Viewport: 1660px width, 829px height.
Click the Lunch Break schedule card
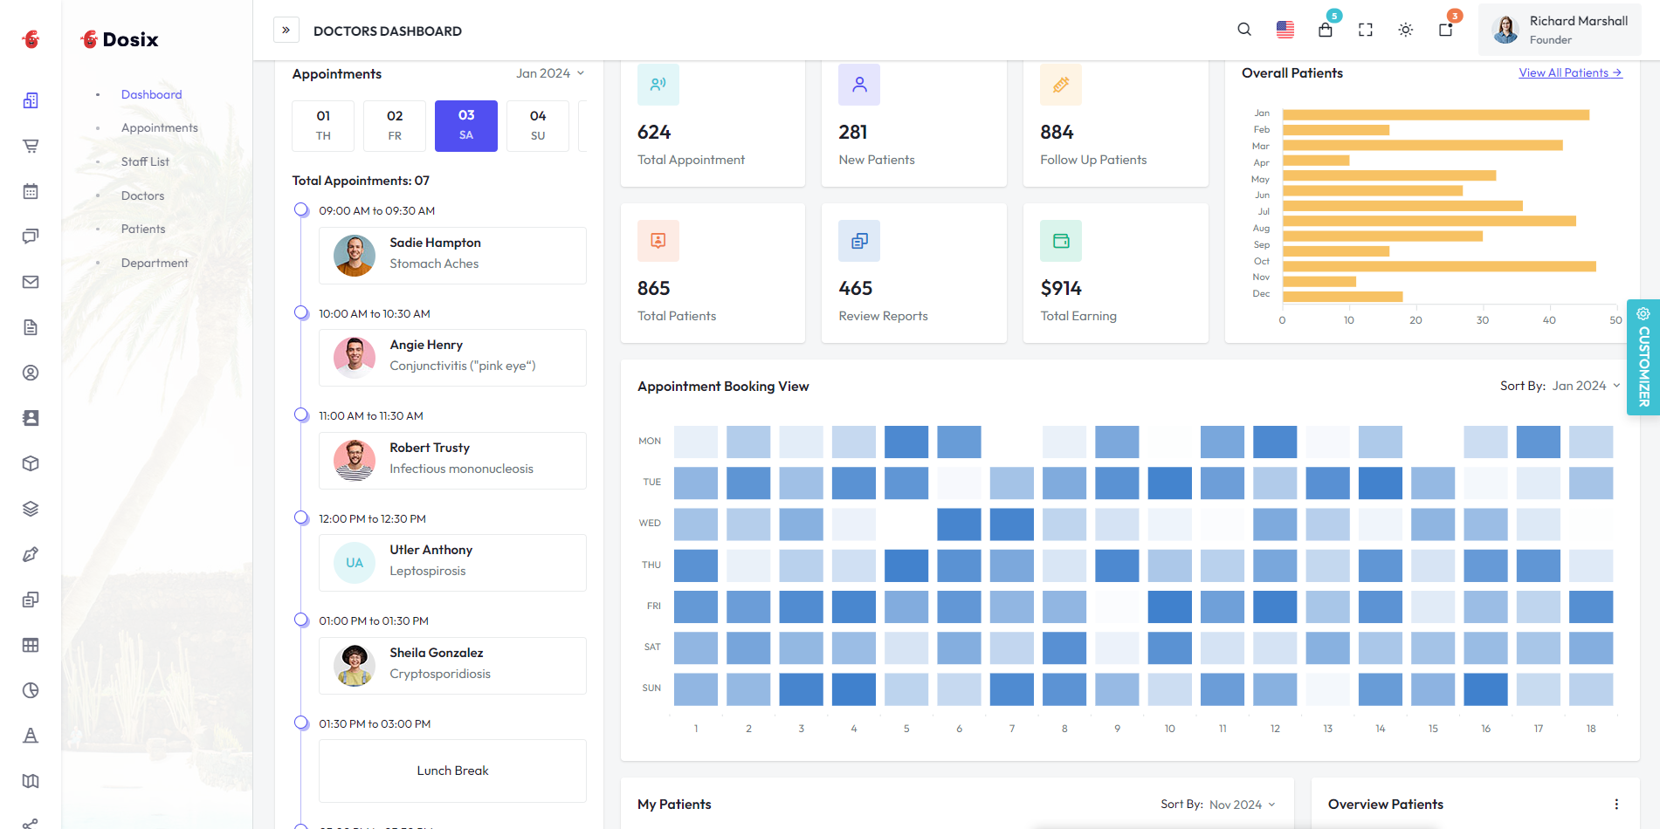452,771
